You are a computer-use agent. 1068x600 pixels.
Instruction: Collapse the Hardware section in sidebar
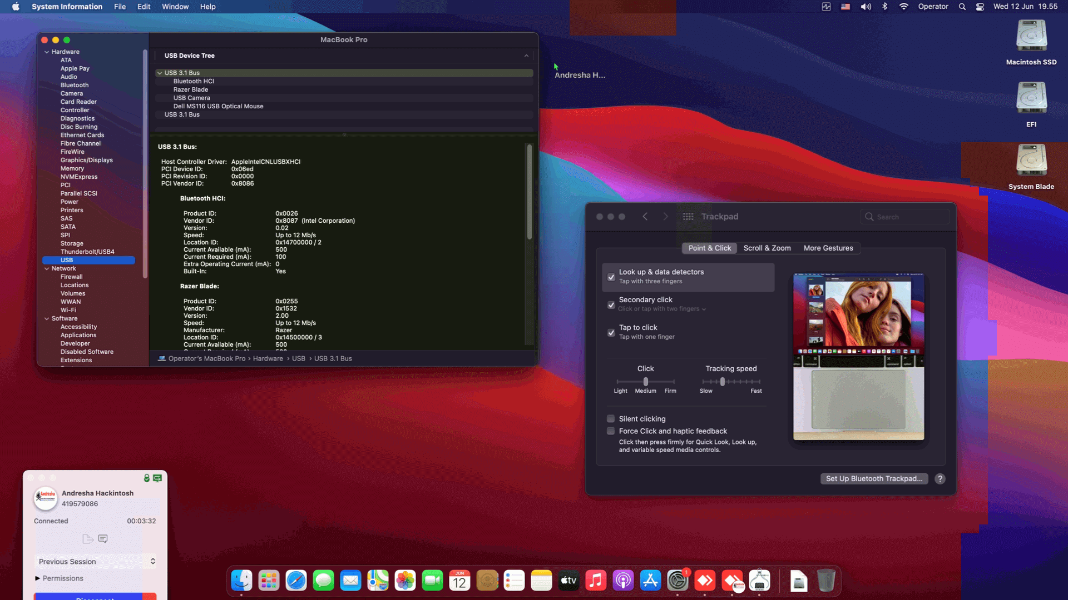[47, 52]
